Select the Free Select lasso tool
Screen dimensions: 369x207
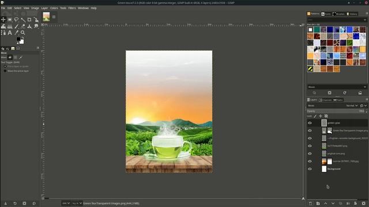click(x=16, y=20)
